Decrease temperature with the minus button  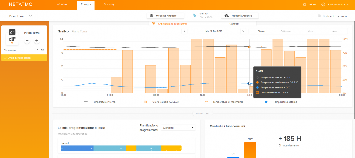coord(27,41)
